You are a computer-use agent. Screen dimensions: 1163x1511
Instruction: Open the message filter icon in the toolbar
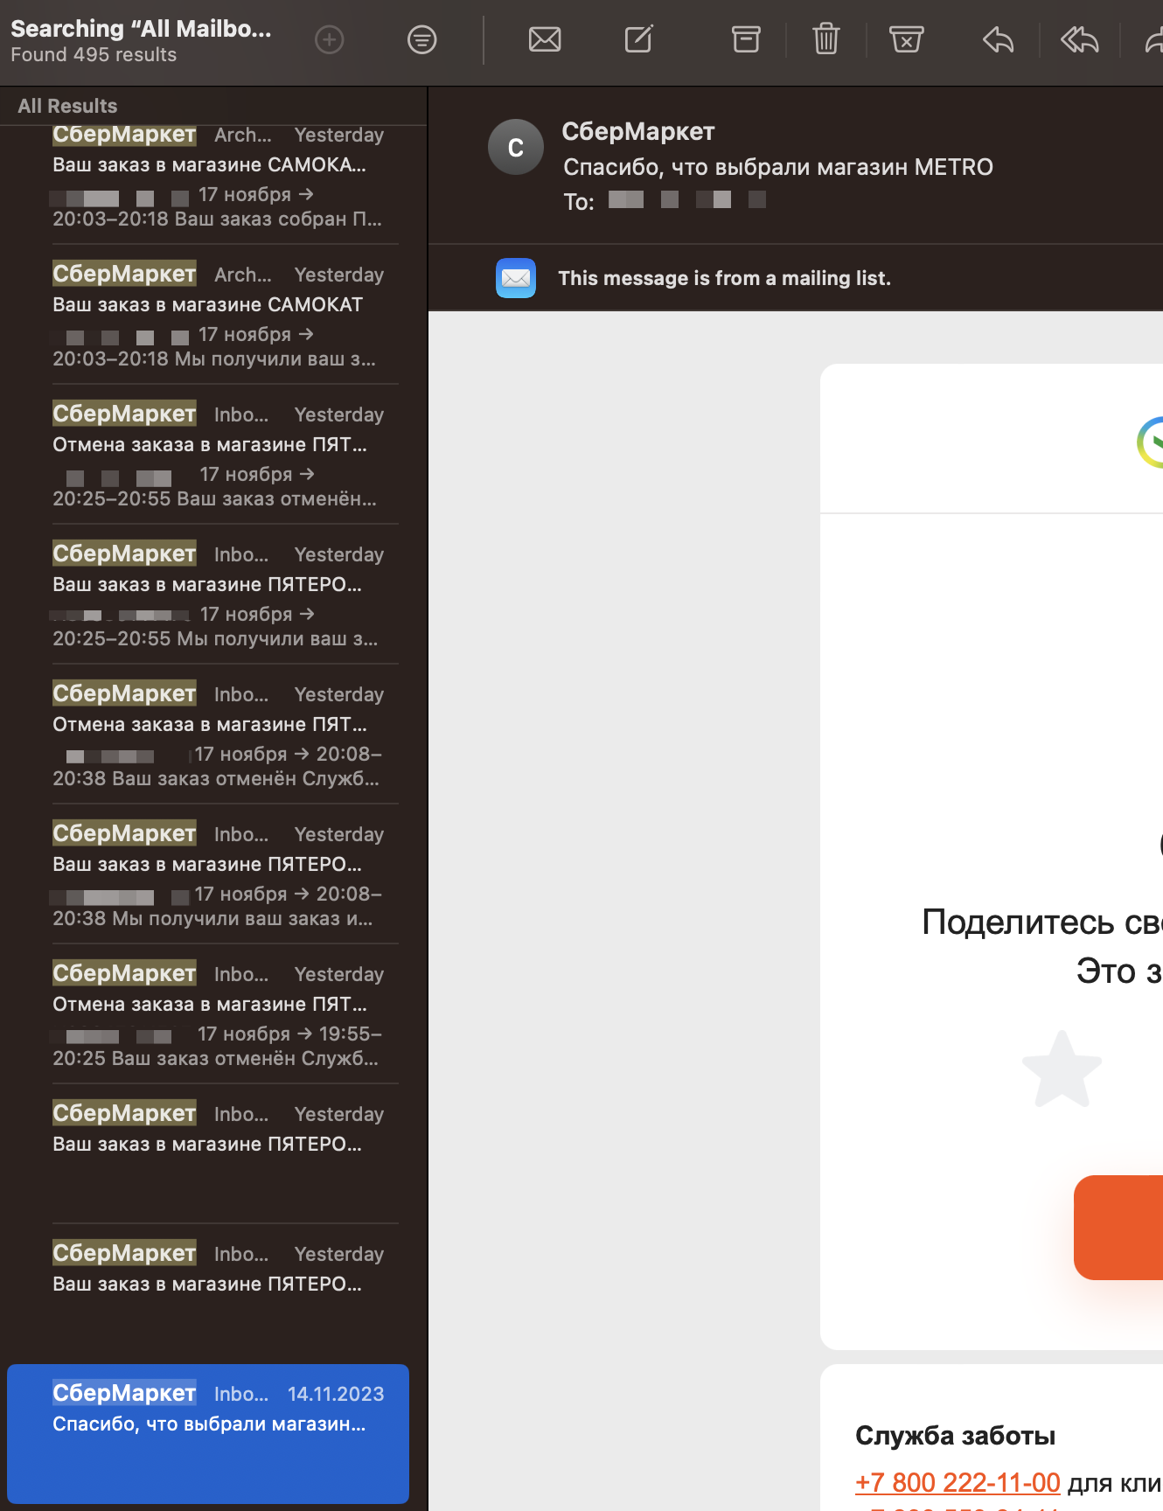pos(422,39)
